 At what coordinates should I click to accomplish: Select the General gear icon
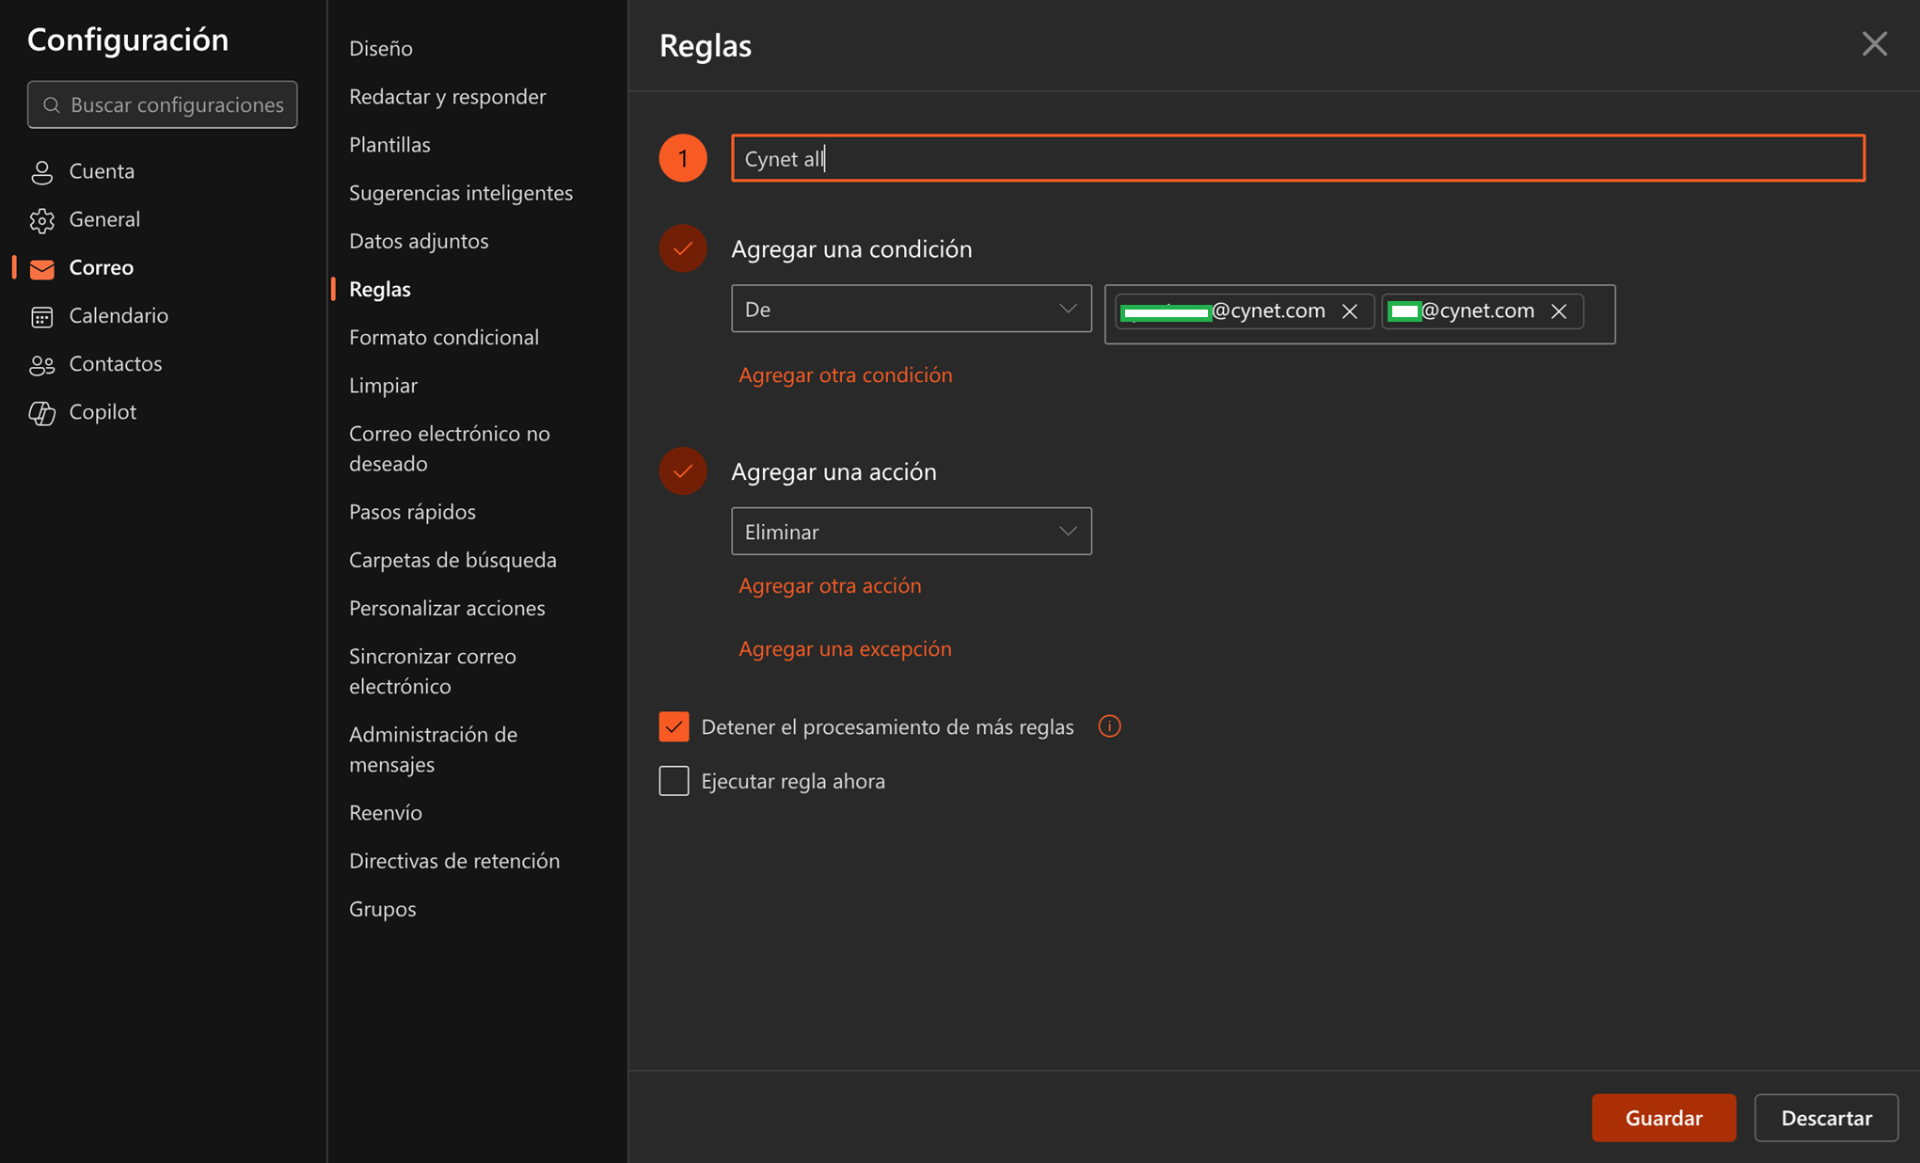pos(41,220)
